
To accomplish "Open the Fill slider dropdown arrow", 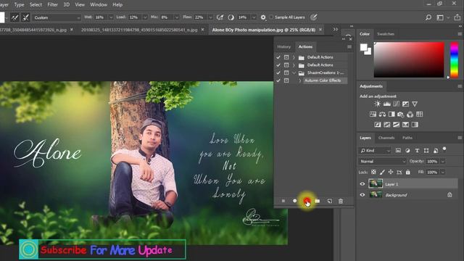I will pos(443,172).
